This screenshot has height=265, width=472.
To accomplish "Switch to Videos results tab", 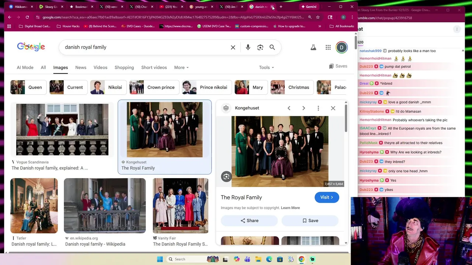I will [x=100, y=67].
